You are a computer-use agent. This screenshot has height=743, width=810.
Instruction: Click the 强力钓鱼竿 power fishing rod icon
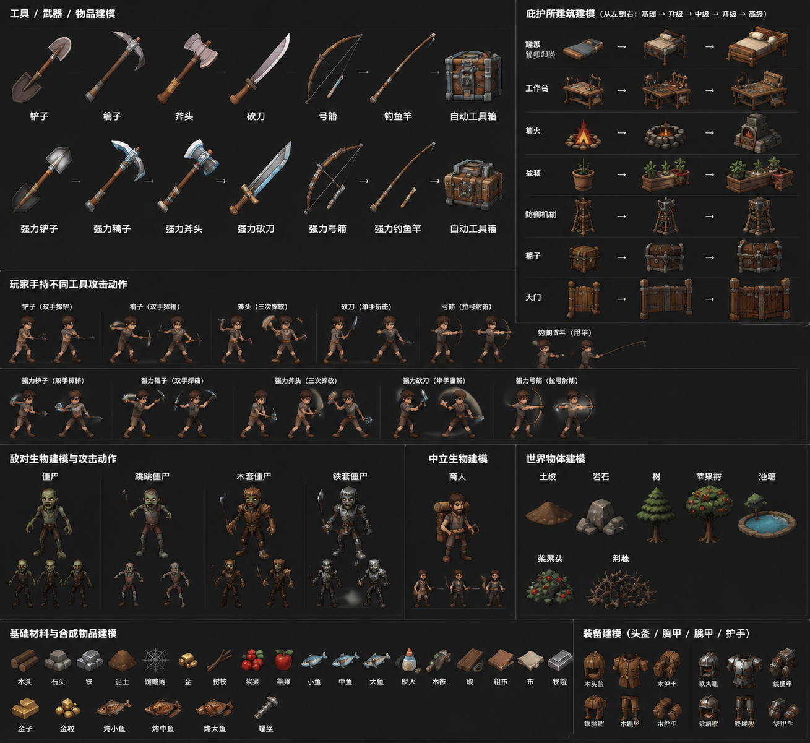click(x=403, y=178)
